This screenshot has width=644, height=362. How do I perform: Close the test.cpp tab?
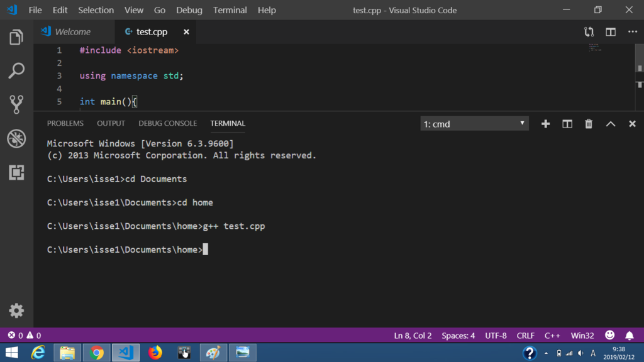click(186, 31)
